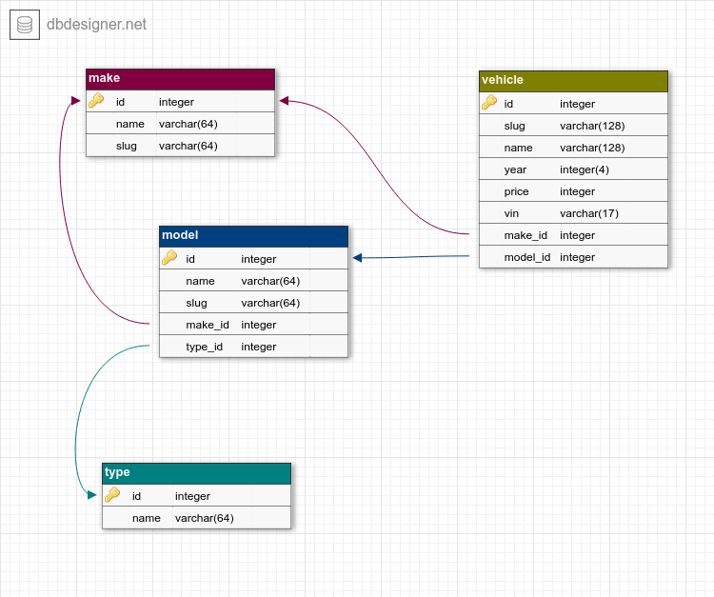Click the id integer row in type table

tap(197, 496)
